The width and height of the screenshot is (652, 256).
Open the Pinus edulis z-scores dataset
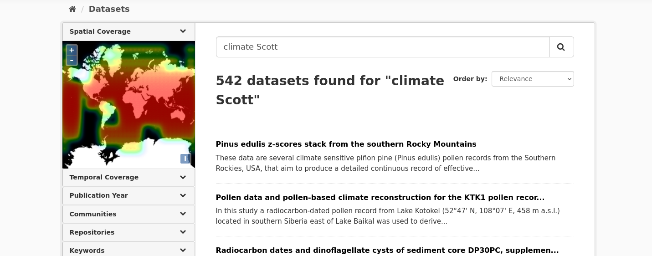pyautogui.click(x=346, y=144)
